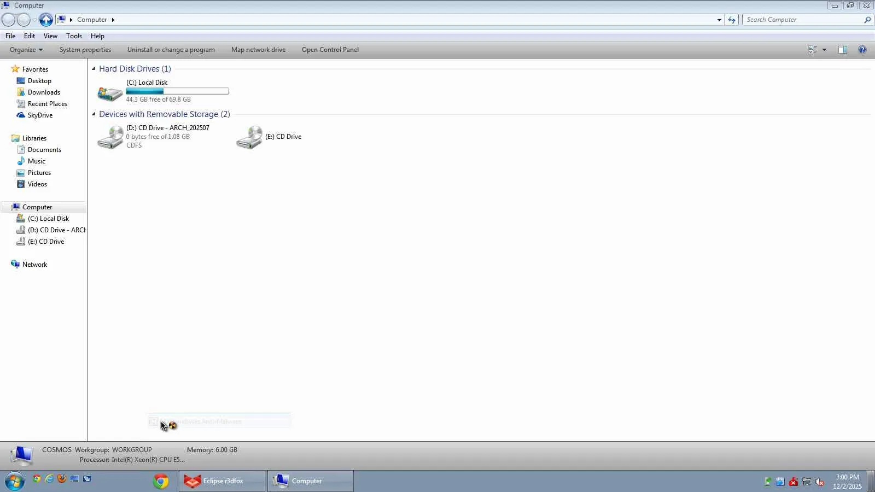Launch Chrome from quick launch bar

37,479
